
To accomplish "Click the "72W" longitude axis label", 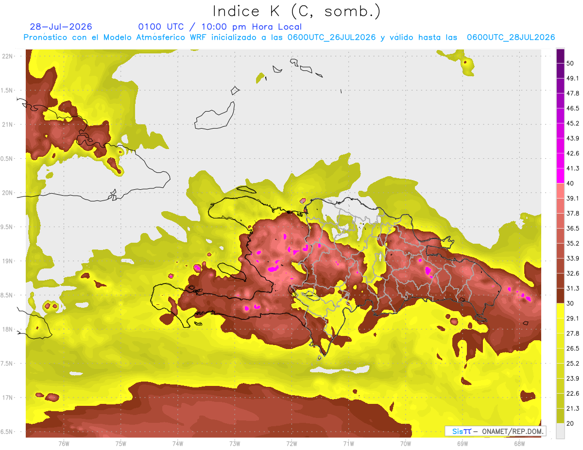I will pyautogui.click(x=291, y=444).
